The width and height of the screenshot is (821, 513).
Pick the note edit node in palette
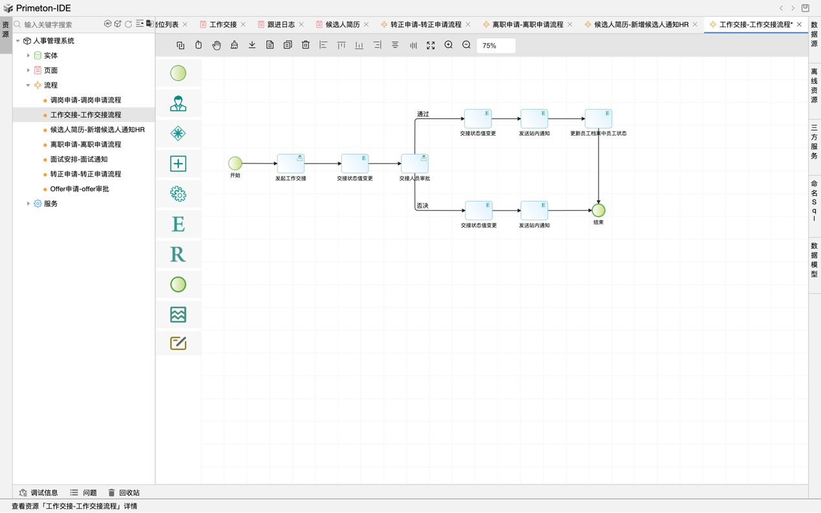(x=178, y=343)
